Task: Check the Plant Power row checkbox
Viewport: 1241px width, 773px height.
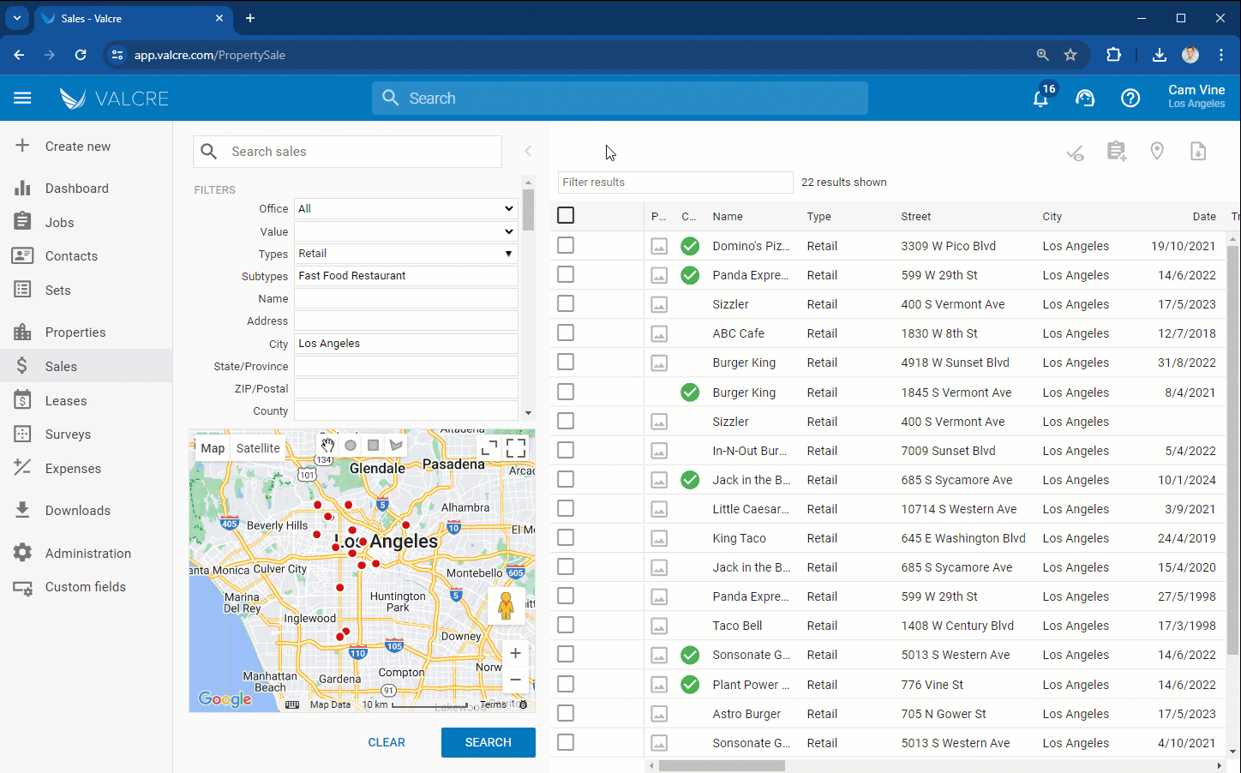Action: coord(566,684)
